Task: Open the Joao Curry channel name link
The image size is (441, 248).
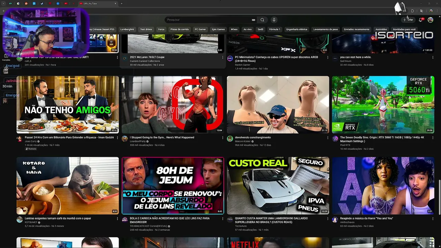Action: pos(31,141)
